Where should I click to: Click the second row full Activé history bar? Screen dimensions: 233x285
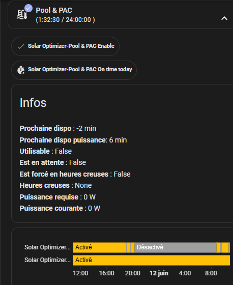pos(152,260)
